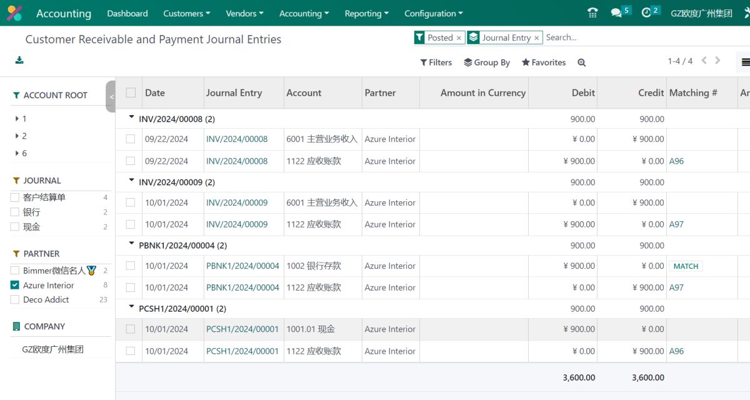The image size is (750, 400).
Task: Open the Configuration menu
Action: [x=434, y=13]
